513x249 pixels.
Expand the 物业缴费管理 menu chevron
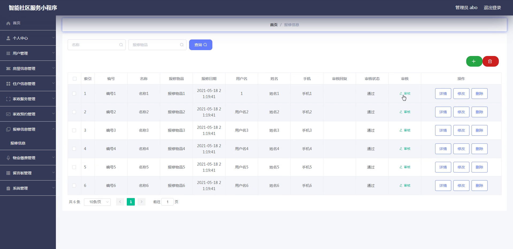[x=53, y=157]
